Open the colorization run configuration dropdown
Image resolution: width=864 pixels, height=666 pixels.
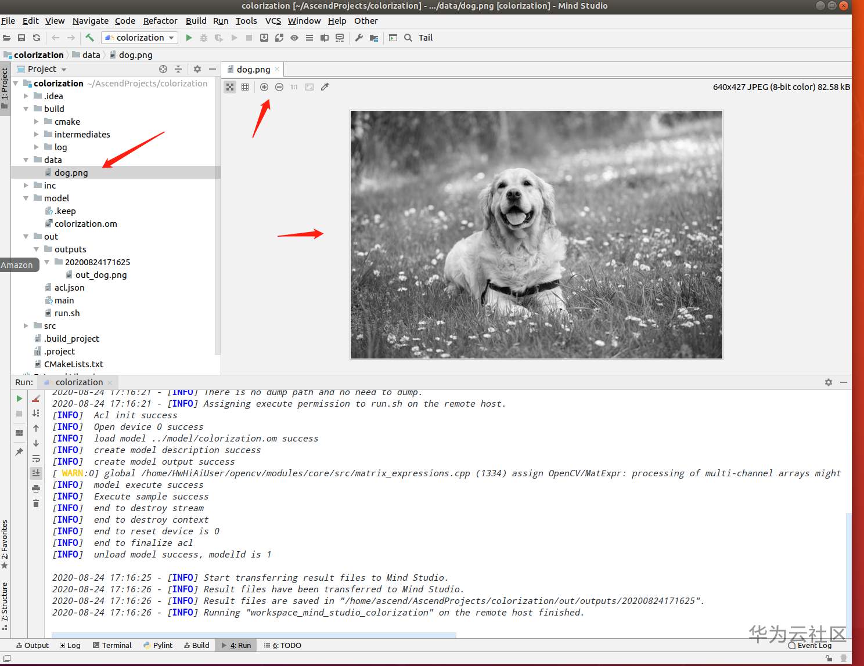point(140,38)
